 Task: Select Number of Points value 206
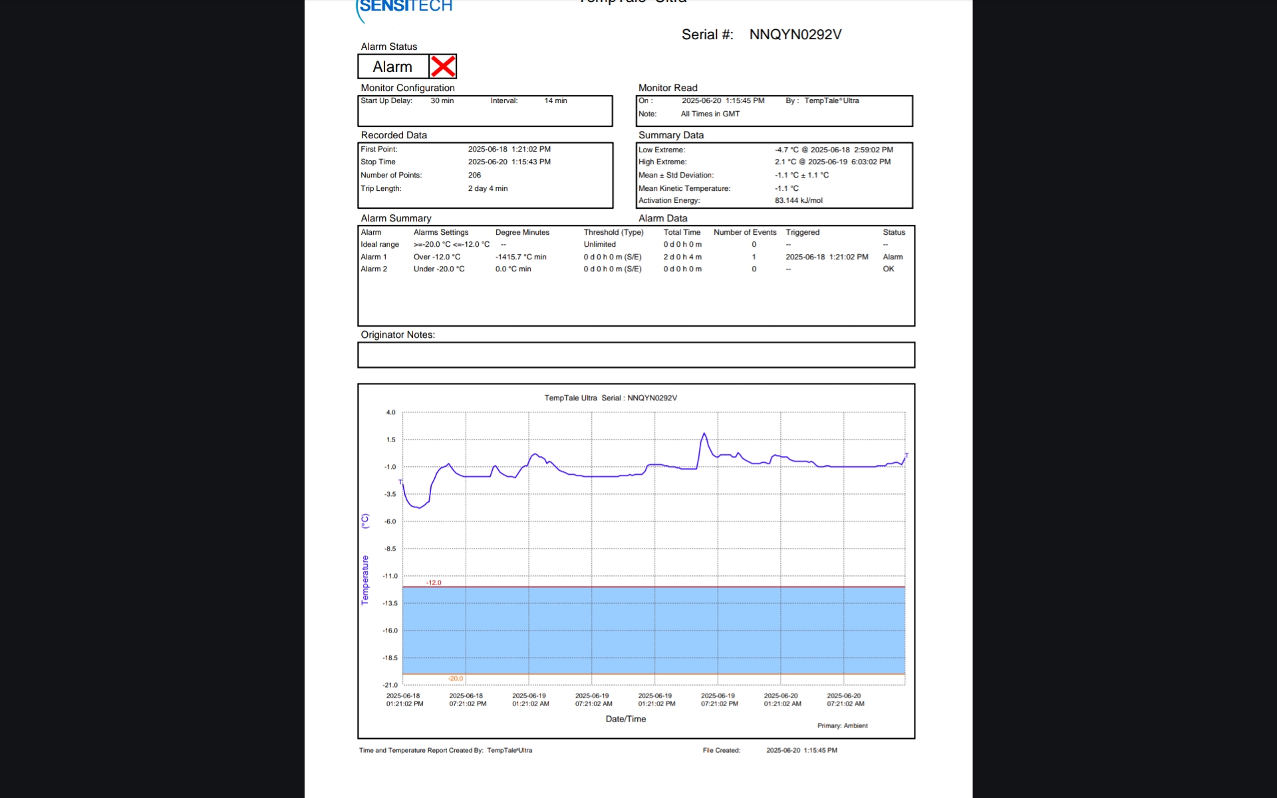pyautogui.click(x=474, y=176)
